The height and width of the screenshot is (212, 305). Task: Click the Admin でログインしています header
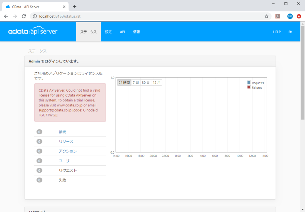click(x=150, y=61)
